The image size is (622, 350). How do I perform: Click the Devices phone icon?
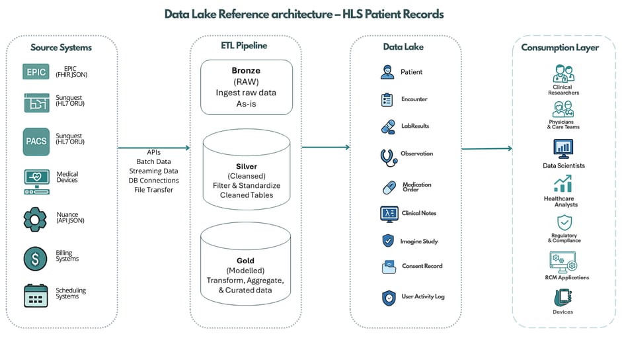563,298
